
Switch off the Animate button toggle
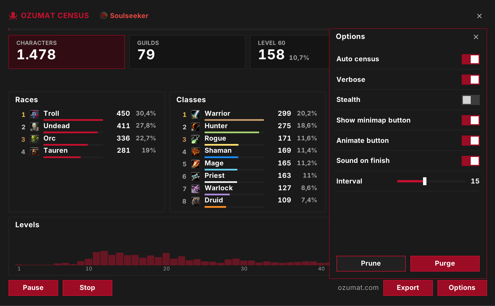[x=470, y=141]
